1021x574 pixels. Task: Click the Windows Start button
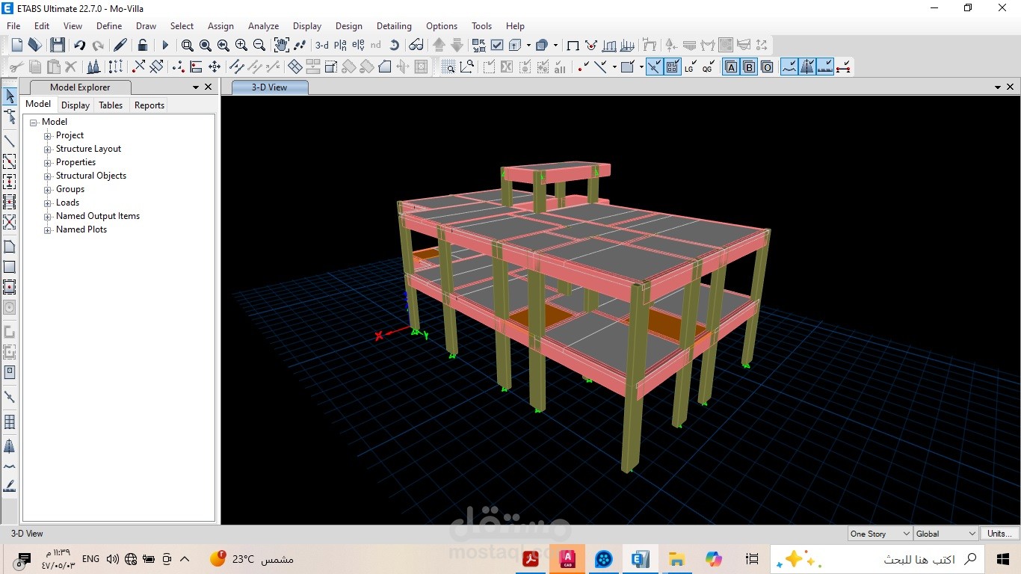(1003, 558)
